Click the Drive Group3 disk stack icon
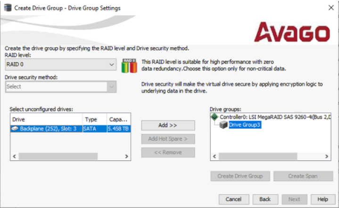The height and width of the screenshot is (208, 339). tap(223, 125)
